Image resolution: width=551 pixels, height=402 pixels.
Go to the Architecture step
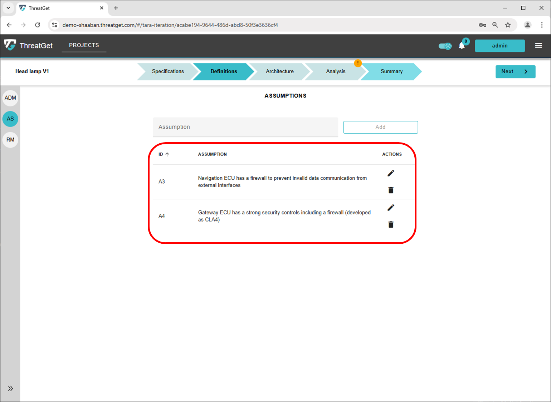[279, 71]
